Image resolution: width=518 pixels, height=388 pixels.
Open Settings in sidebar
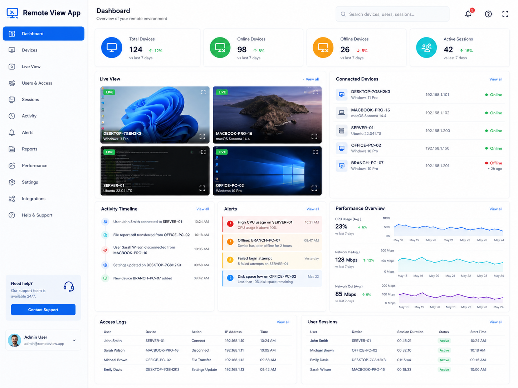click(x=44, y=182)
